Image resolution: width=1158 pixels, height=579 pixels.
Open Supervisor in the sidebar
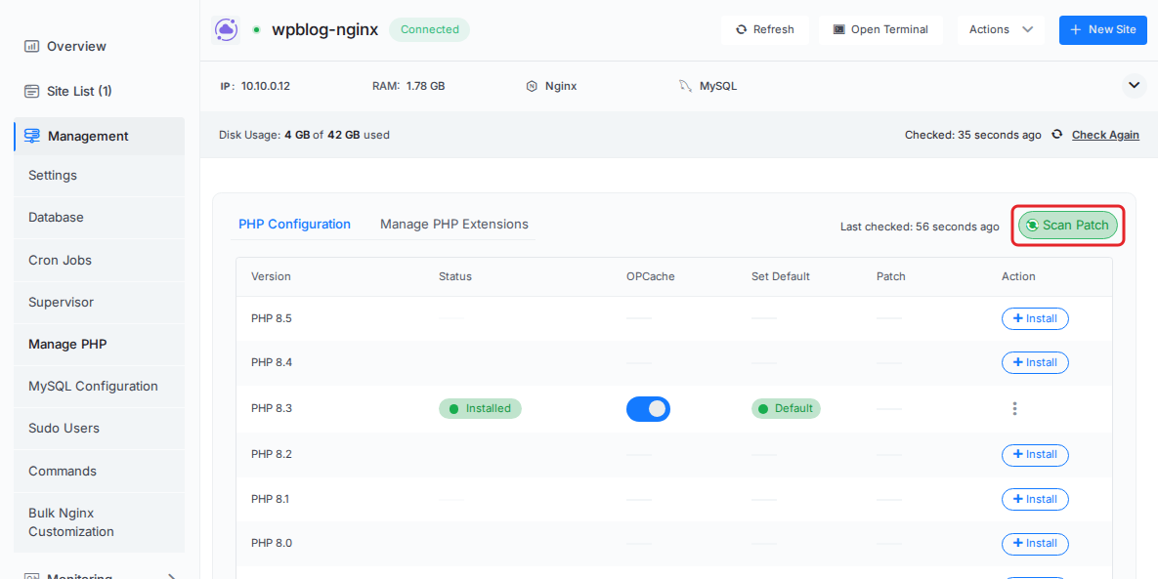(99, 303)
